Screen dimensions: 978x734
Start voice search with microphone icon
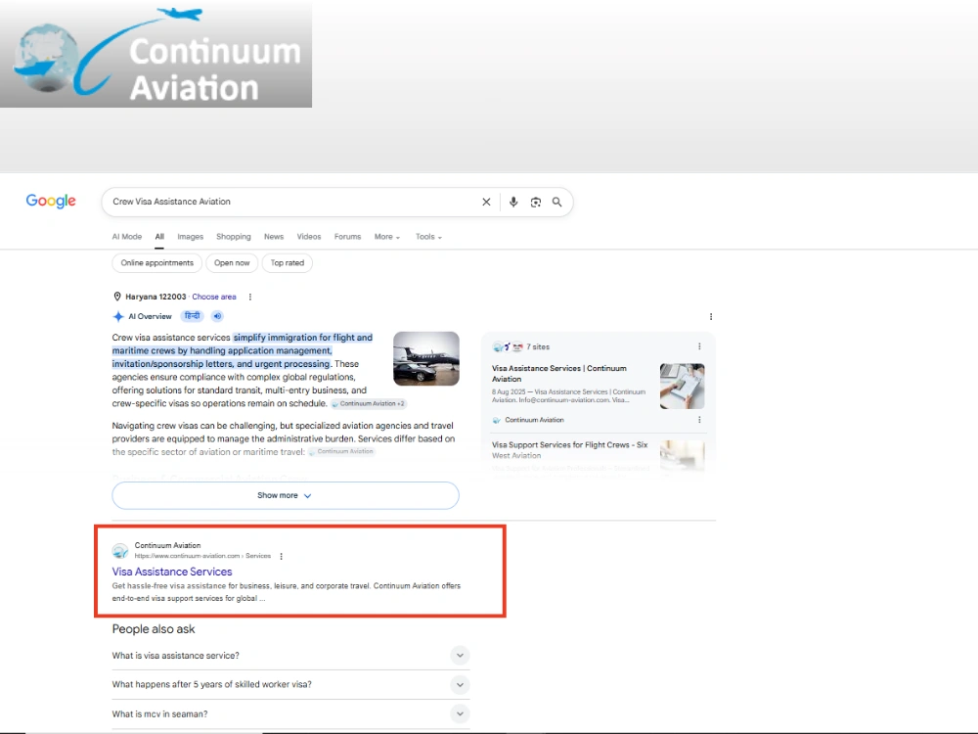point(513,203)
